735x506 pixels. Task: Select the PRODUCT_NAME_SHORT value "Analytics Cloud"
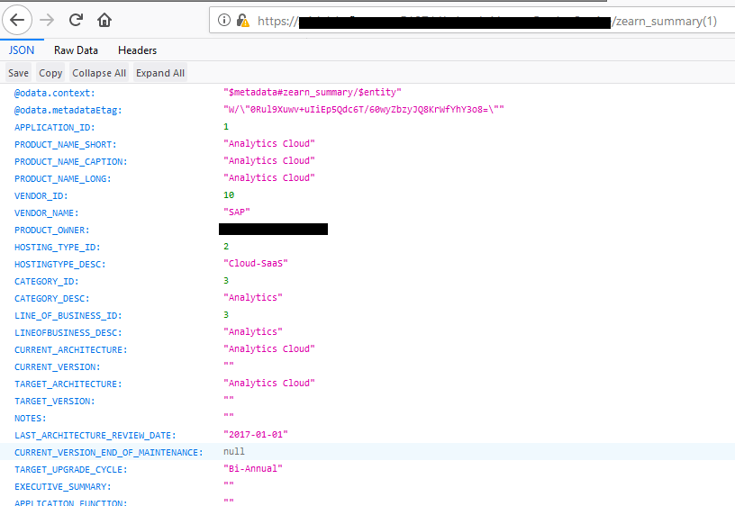(x=269, y=143)
